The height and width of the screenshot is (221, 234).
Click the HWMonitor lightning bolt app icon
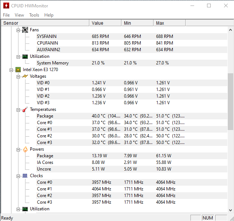[6, 6]
